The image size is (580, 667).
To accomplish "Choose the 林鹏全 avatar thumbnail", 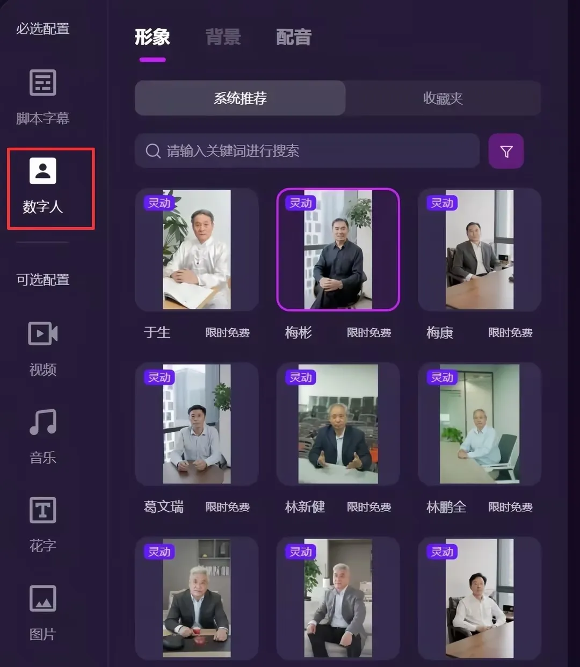I will tap(480, 424).
